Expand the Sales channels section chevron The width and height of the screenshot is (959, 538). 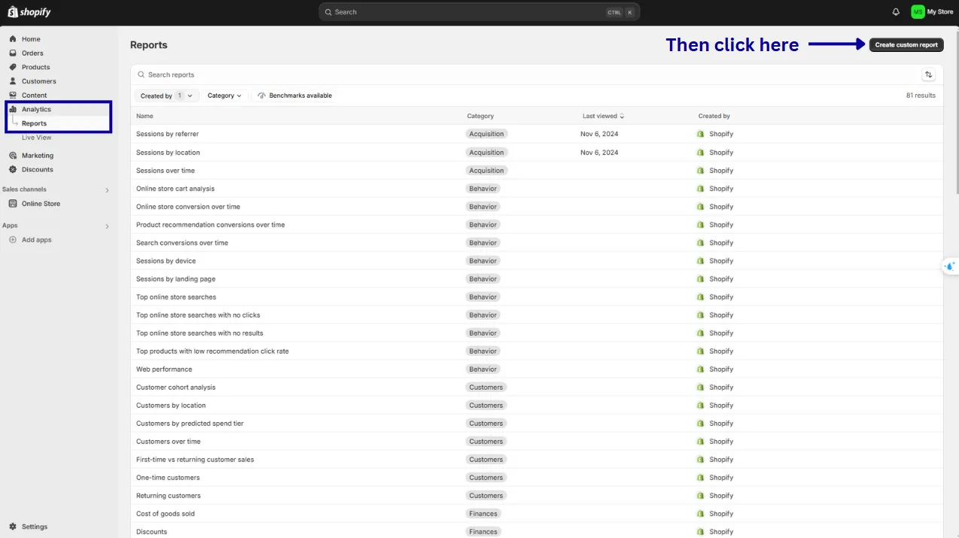(107, 190)
